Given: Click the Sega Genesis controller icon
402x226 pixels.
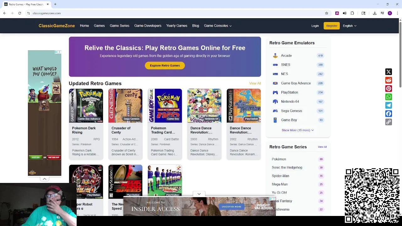Looking at the screenshot, I should (x=275, y=111).
